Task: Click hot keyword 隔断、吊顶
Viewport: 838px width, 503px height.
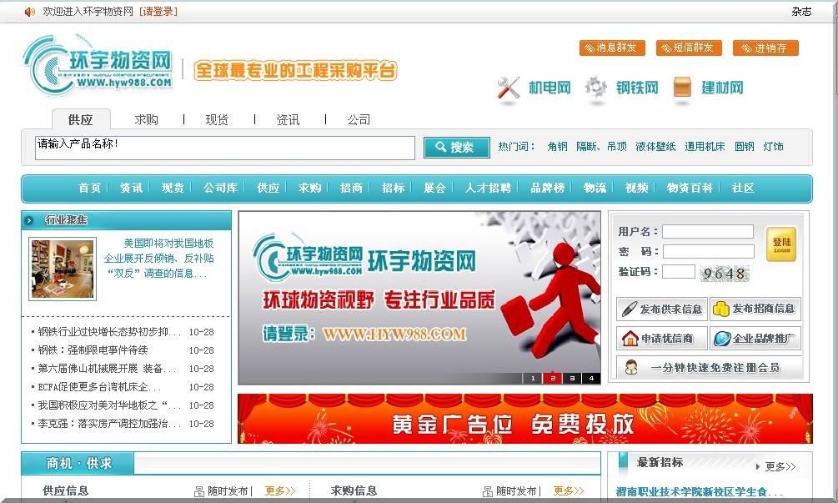Action: pyautogui.click(x=601, y=147)
